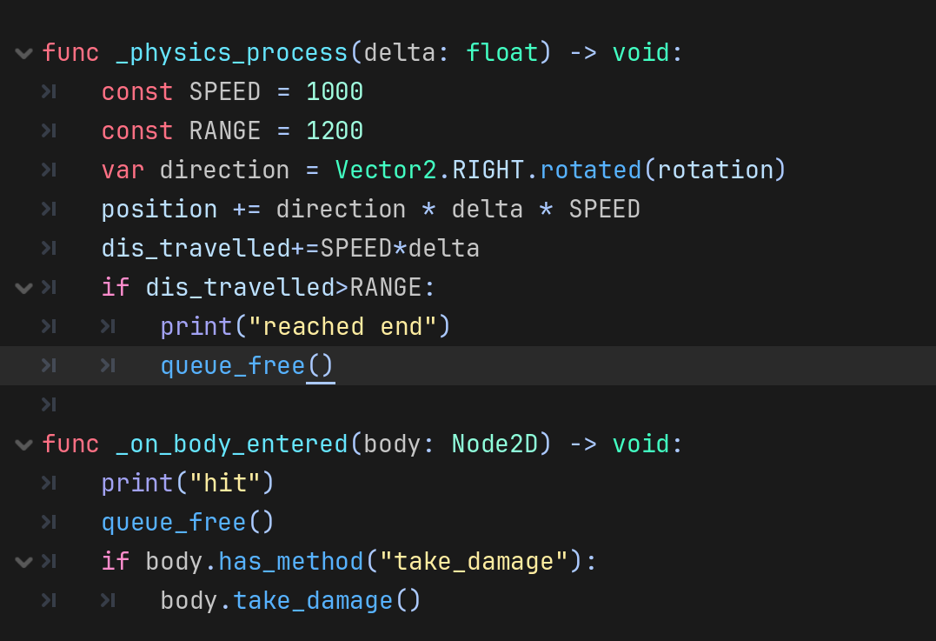Click the rotated method call
936x641 pixels.
[x=591, y=170]
